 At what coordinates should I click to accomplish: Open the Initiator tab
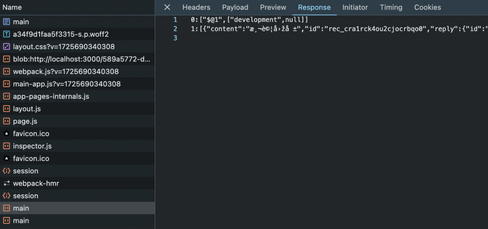point(355,8)
